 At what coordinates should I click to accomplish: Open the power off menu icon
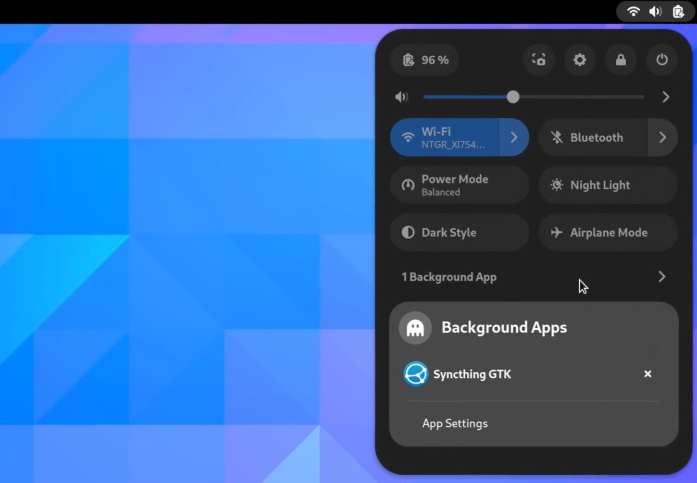coord(662,60)
